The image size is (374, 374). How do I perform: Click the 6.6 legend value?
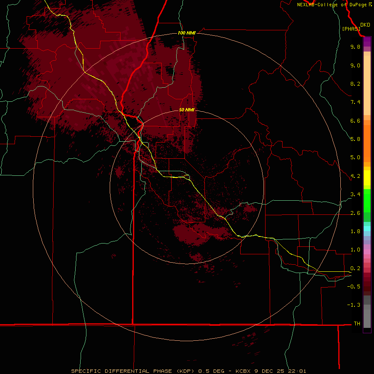(355, 121)
